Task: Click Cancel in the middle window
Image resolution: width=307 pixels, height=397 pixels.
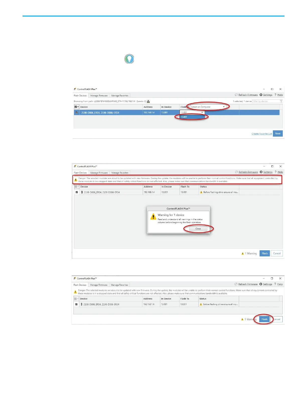Action: click(277, 253)
